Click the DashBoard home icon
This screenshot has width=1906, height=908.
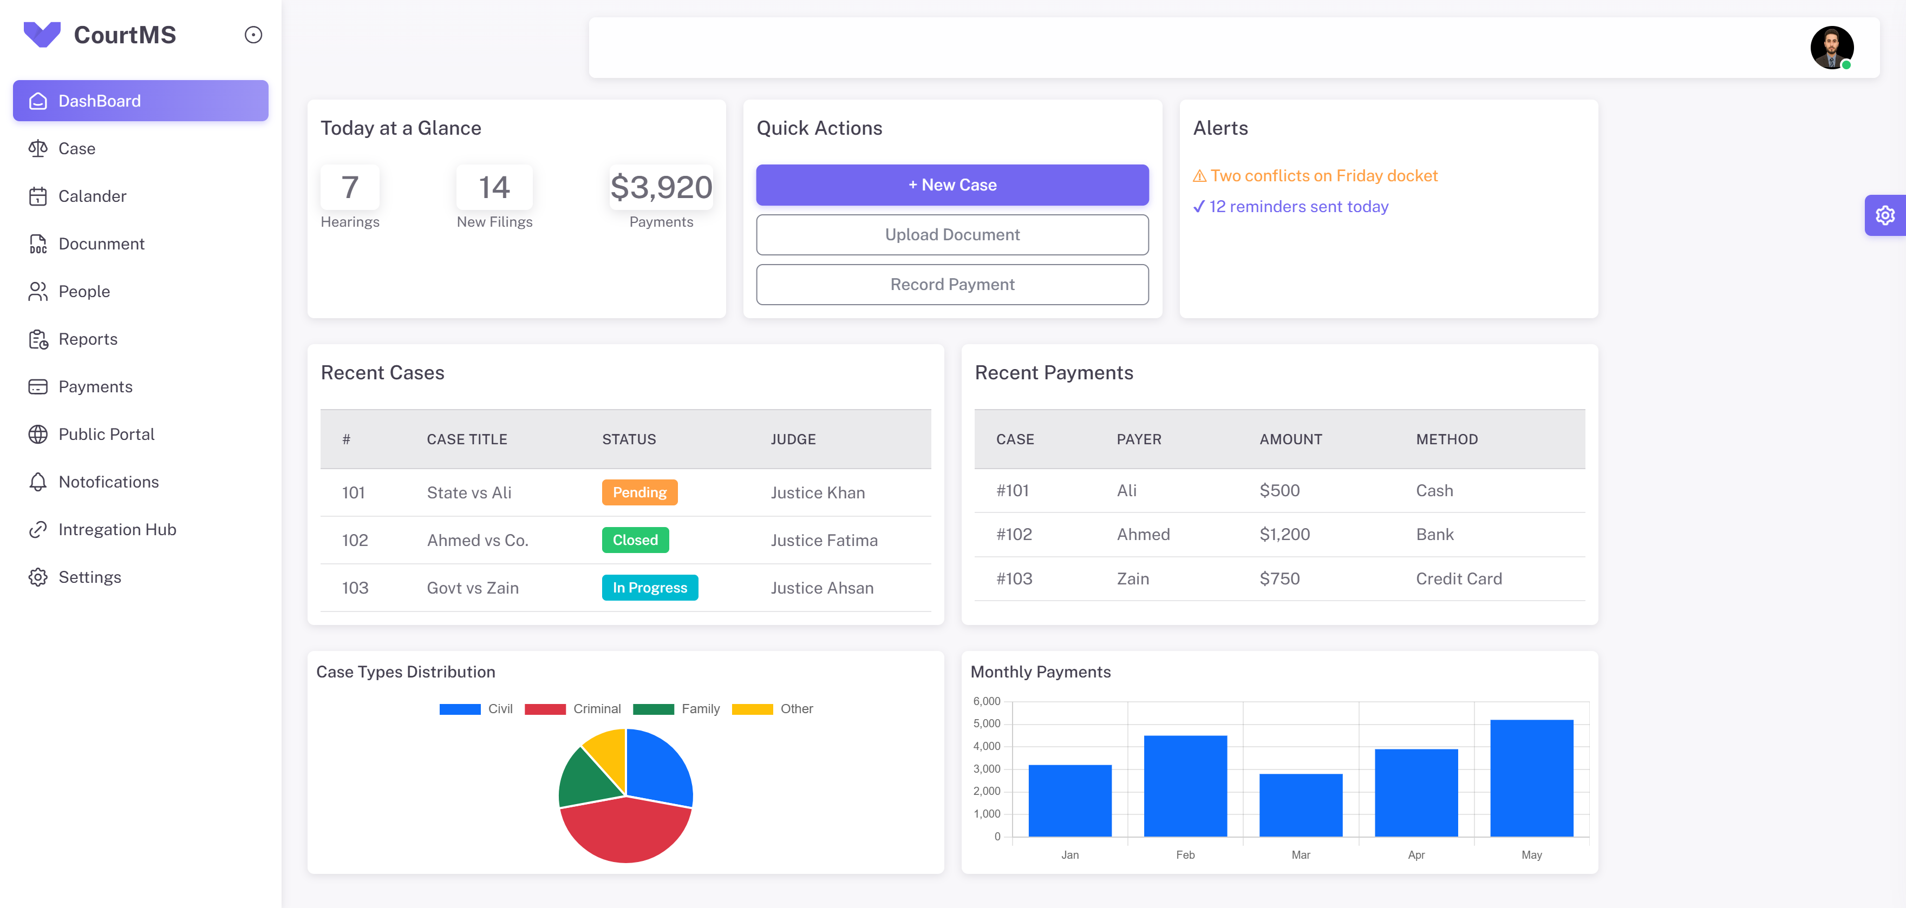[38, 101]
